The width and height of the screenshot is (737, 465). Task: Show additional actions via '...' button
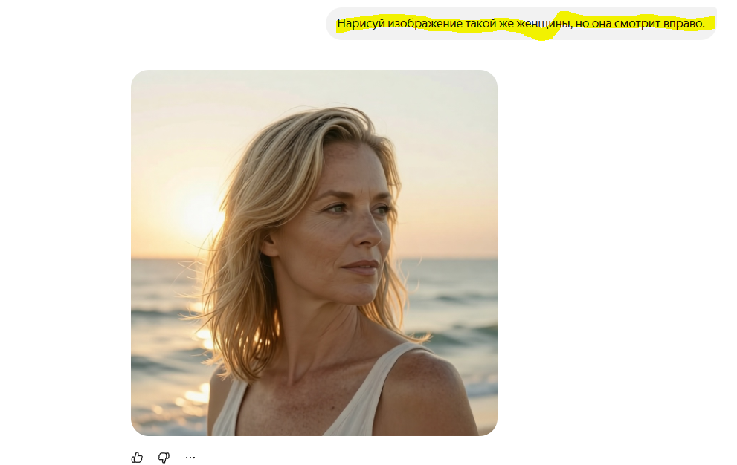[190, 457]
